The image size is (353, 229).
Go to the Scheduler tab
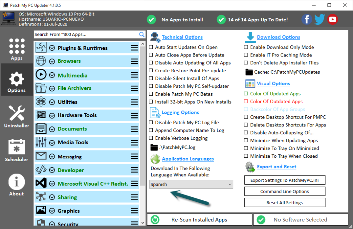[x=17, y=150]
